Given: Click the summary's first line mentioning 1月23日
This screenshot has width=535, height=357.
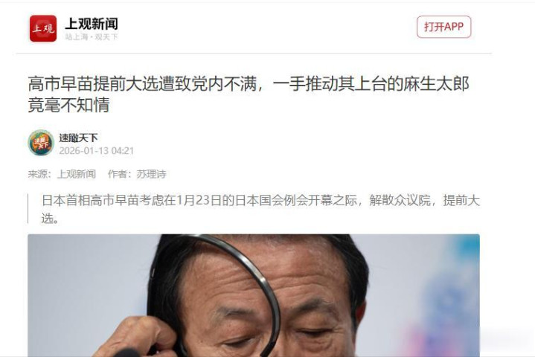Looking at the screenshot, I should coord(261,200).
